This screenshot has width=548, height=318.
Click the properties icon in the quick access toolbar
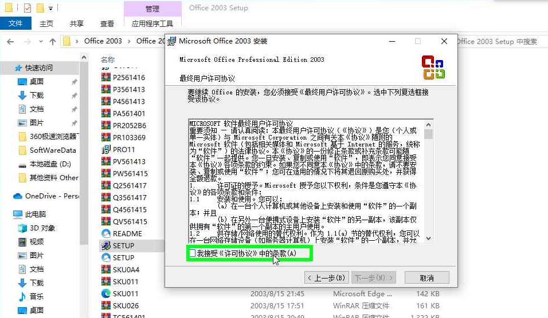coord(28,7)
